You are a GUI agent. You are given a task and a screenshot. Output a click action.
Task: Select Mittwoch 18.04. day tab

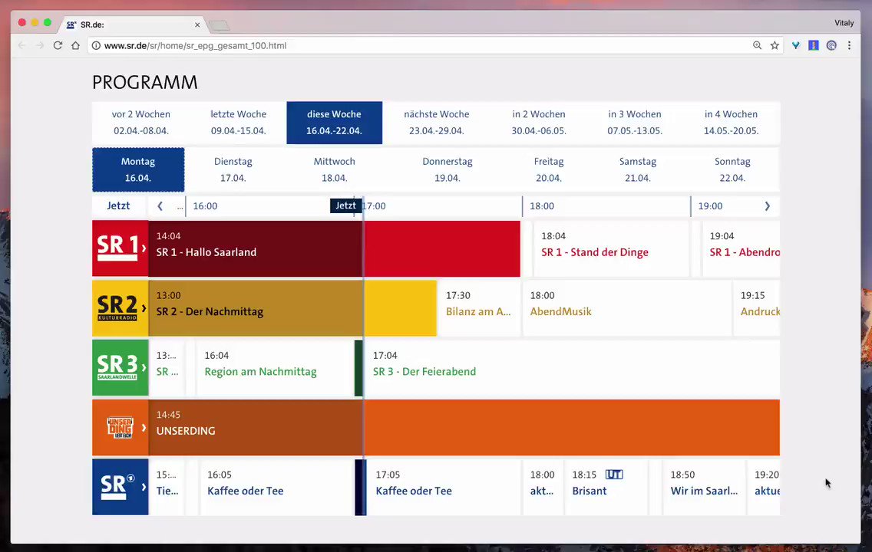tap(334, 170)
